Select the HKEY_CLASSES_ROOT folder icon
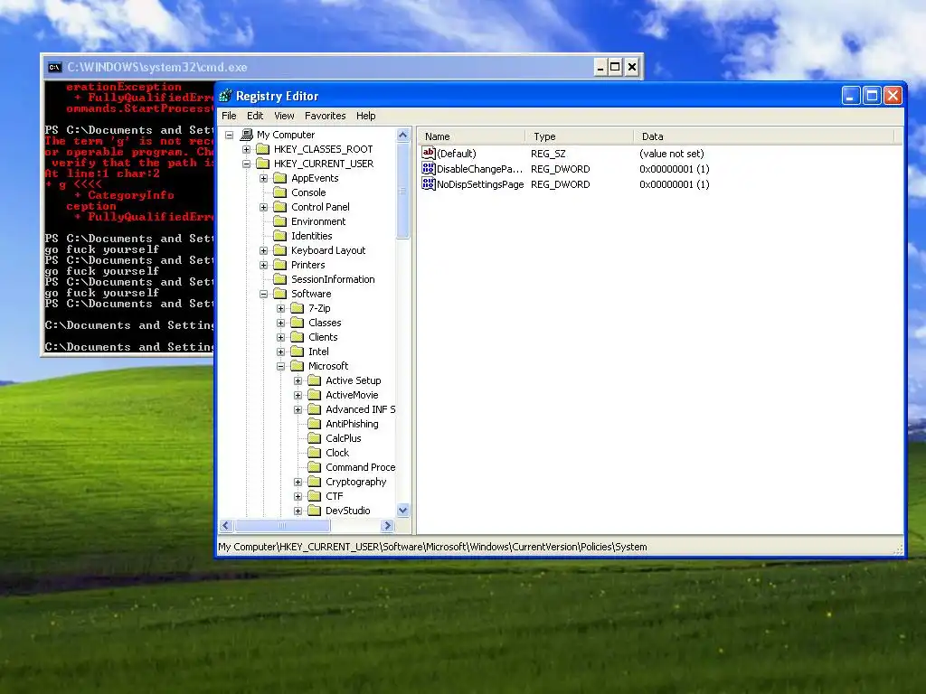Image resolution: width=926 pixels, height=694 pixels. click(263, 149)
